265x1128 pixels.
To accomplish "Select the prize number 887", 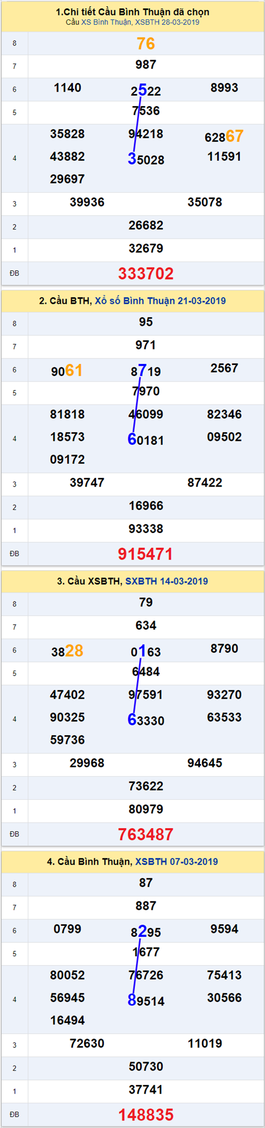I will [x=146, y=906].
